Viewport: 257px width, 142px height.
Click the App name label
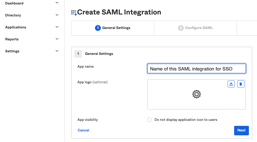tap(85, 67)
